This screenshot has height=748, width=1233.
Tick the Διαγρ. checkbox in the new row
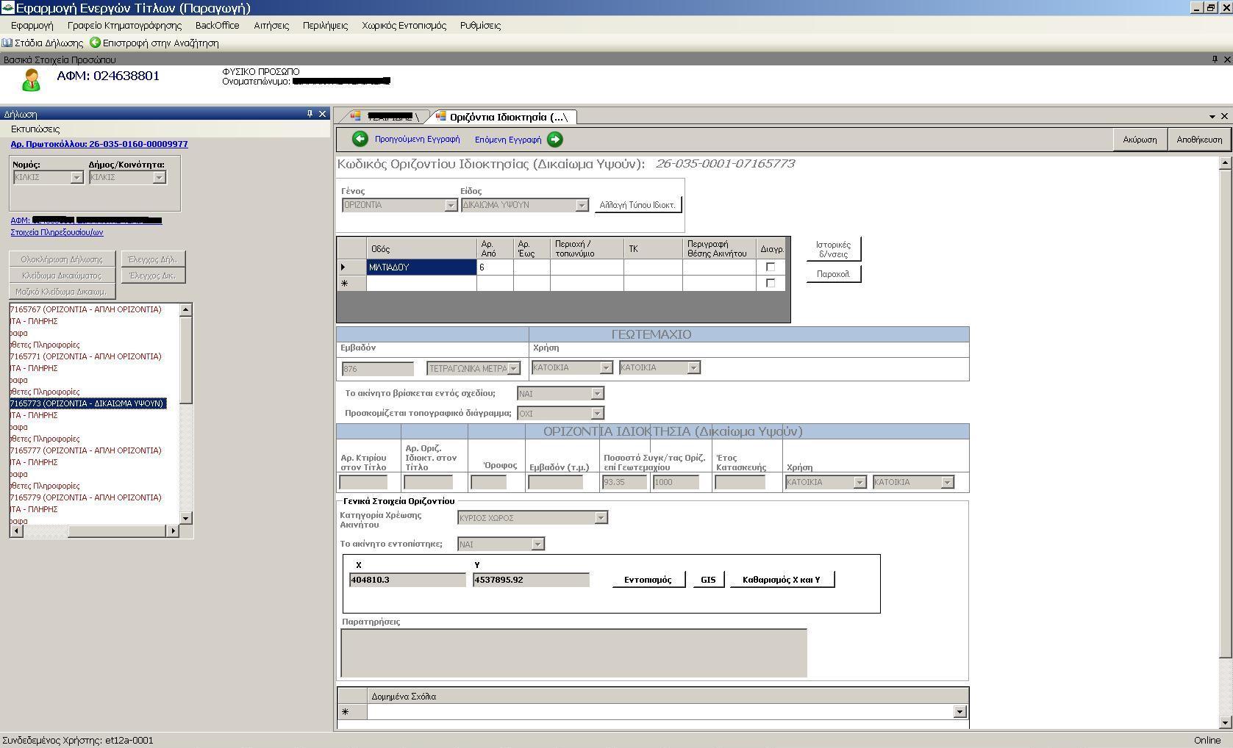(x=771, y=283)
